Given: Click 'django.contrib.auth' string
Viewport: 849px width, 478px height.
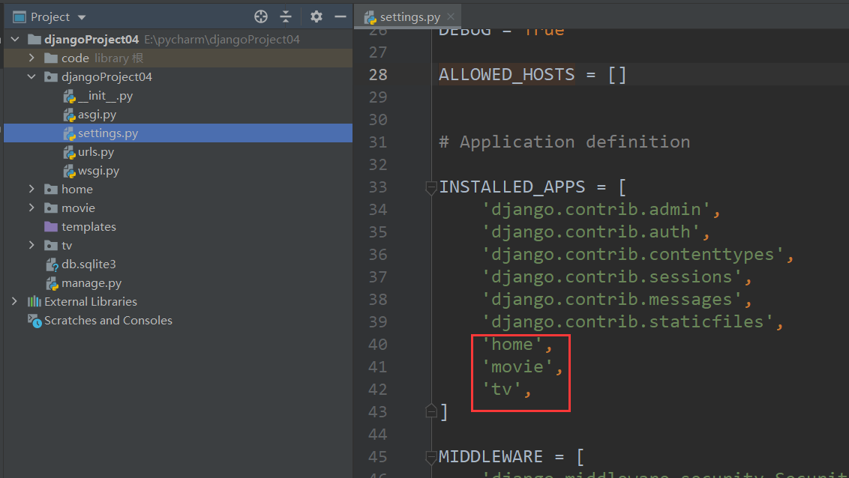Looking at the screenshot, I should (591, 232).
